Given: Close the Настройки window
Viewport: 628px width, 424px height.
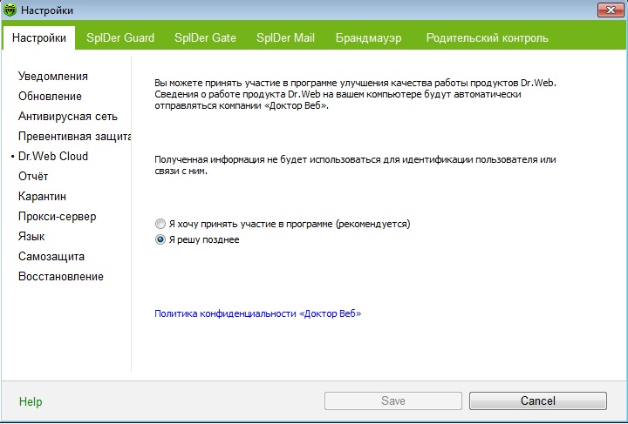Looking at the screenshot, I should [x=611, y=10].
